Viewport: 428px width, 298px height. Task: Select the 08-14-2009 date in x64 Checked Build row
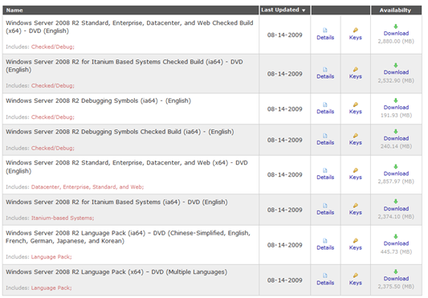(x=285, y=35)
